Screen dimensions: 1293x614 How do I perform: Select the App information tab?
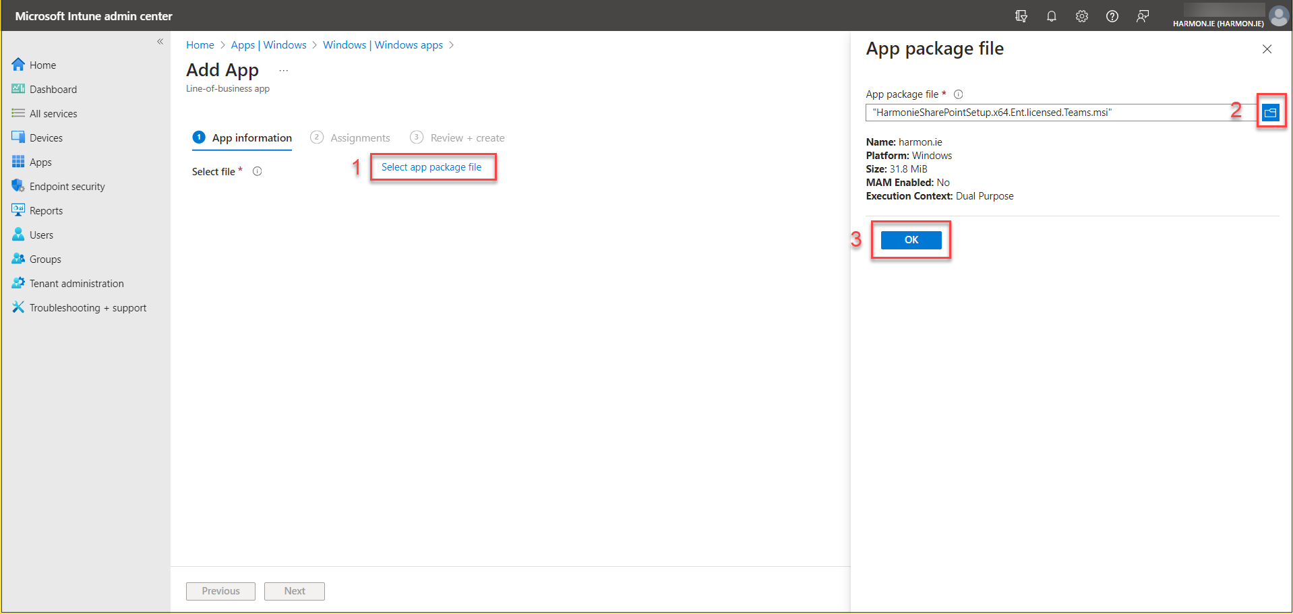point(243,138)
